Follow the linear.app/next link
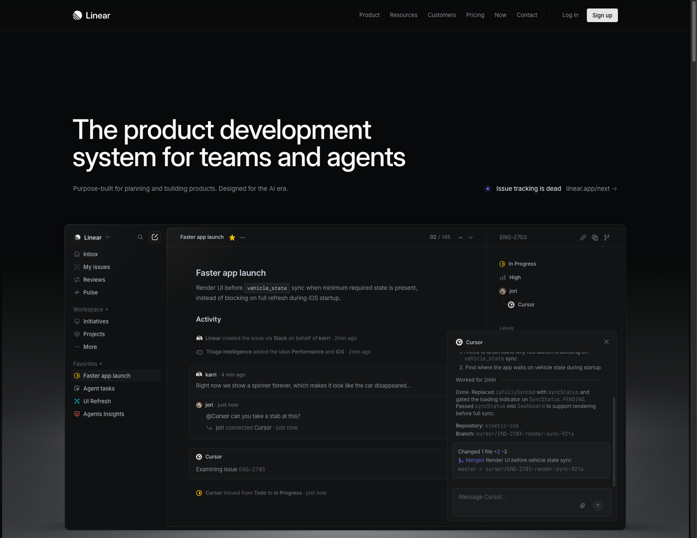Viewport: 697px width, 538px height. click(x=588, y=189)
